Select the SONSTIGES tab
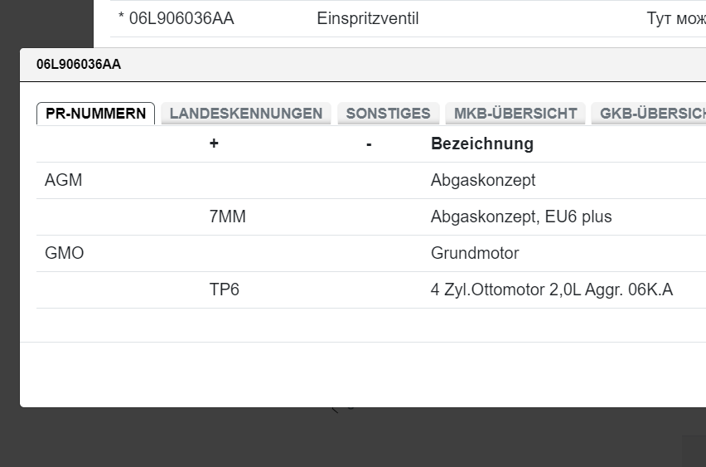 pos(388,114)
